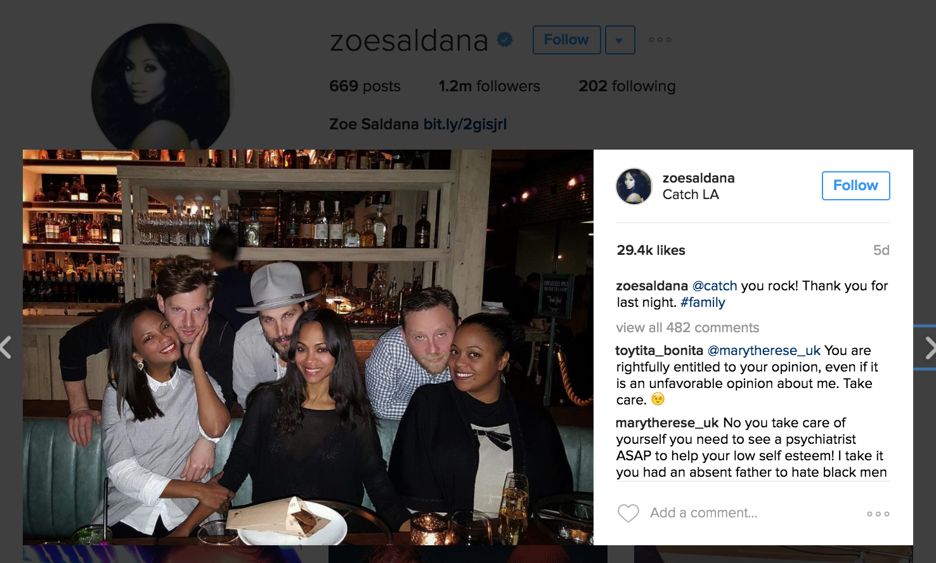Go to the previous post arrow
This screenshot has height=563, width=936.
tap(6, 348)
